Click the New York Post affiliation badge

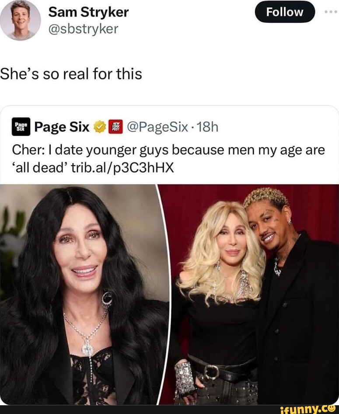click(116, 127)
